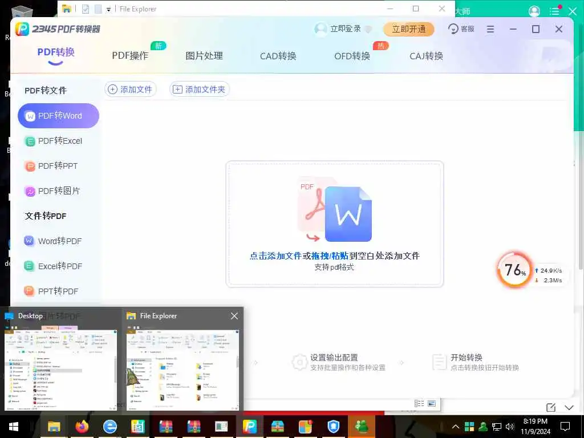
Task: Select PPT转PDF in the sidebar
Action: click(x=58, y=291)
